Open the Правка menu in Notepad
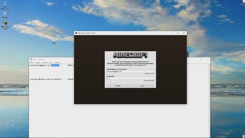The height and width of the screenshot is (138, 245). [x=38, y=62]
